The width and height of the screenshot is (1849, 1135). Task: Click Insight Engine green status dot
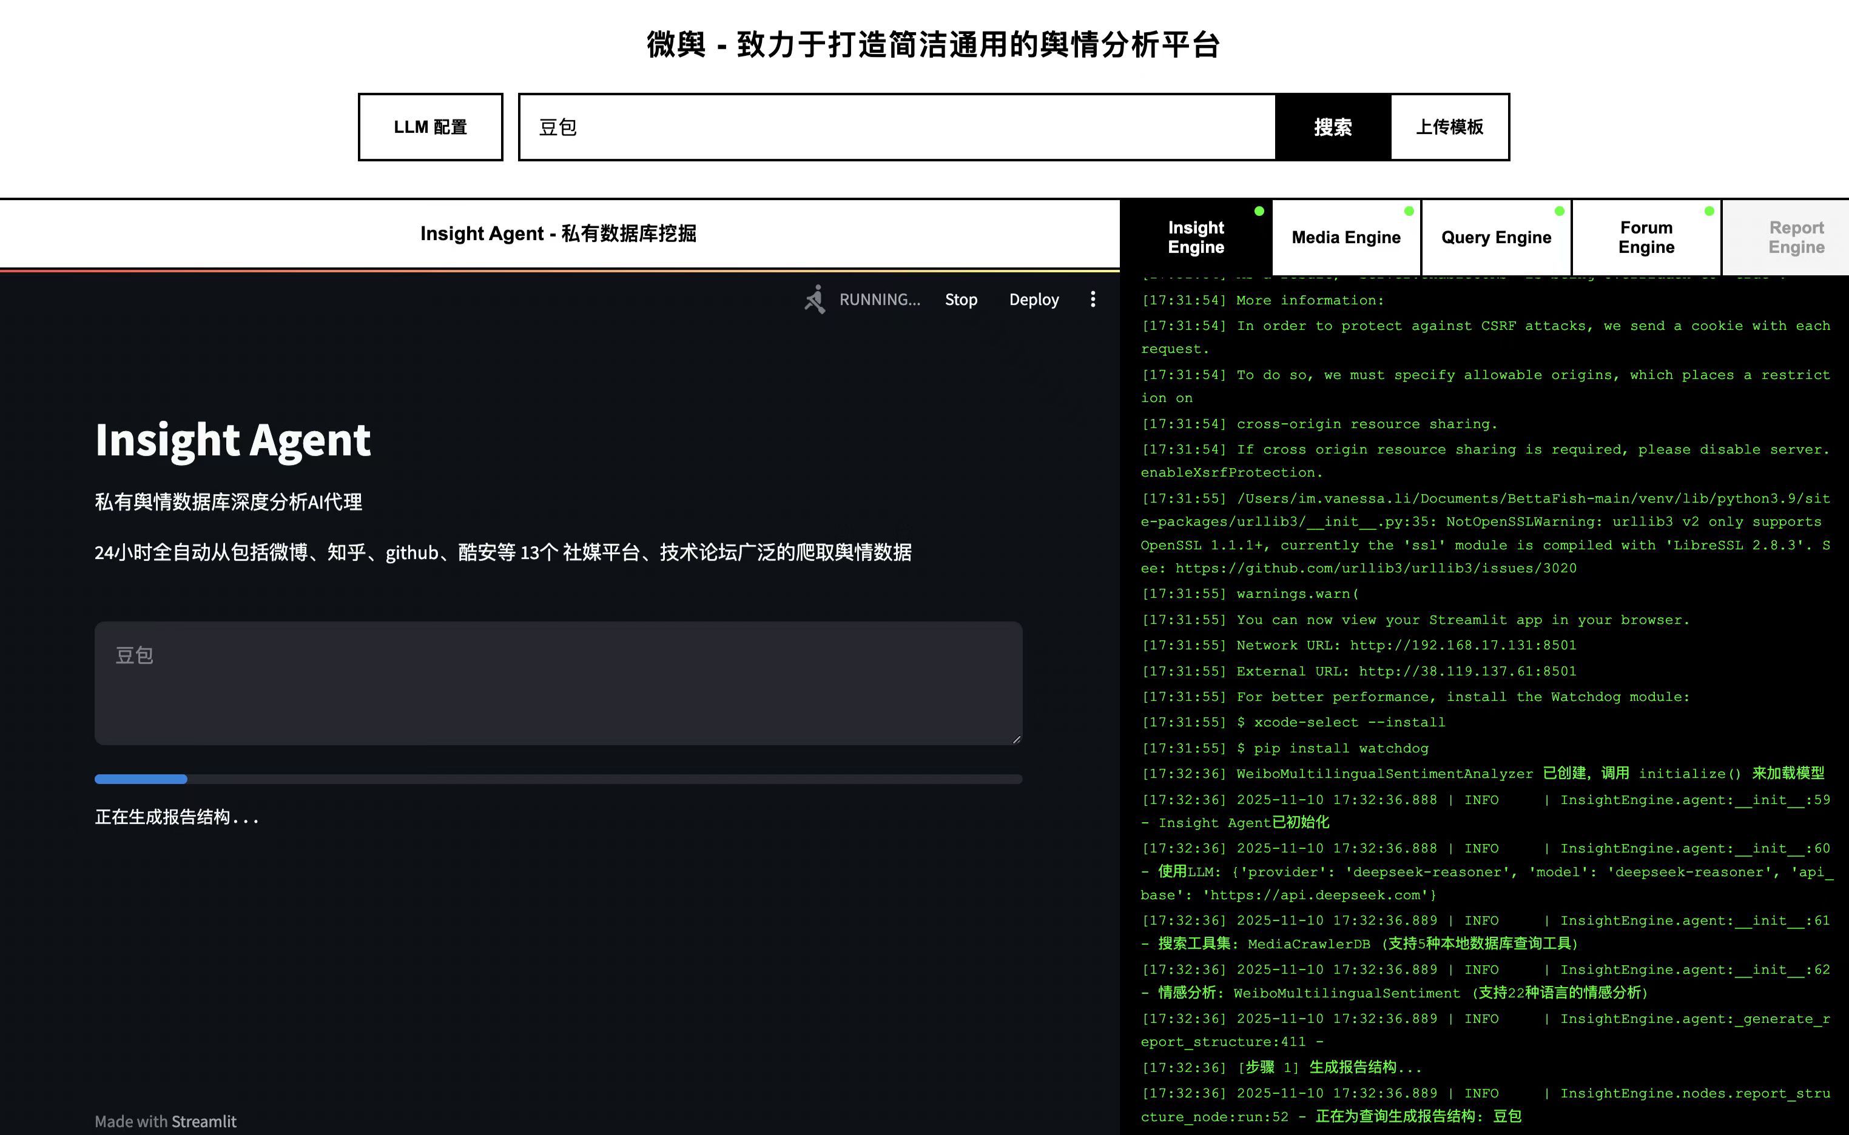(x=1259, y=211)
